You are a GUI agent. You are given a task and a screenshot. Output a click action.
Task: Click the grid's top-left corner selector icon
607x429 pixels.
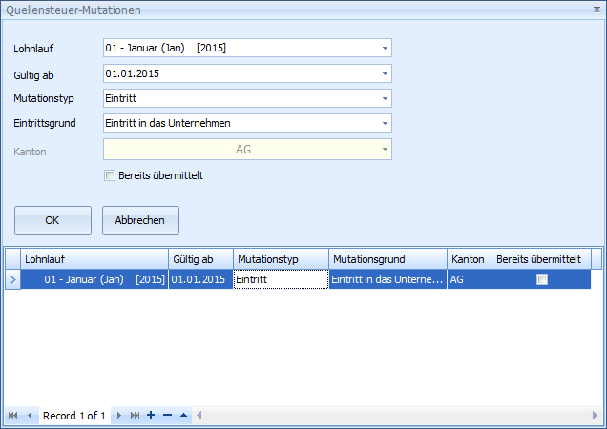pos(12,259)
